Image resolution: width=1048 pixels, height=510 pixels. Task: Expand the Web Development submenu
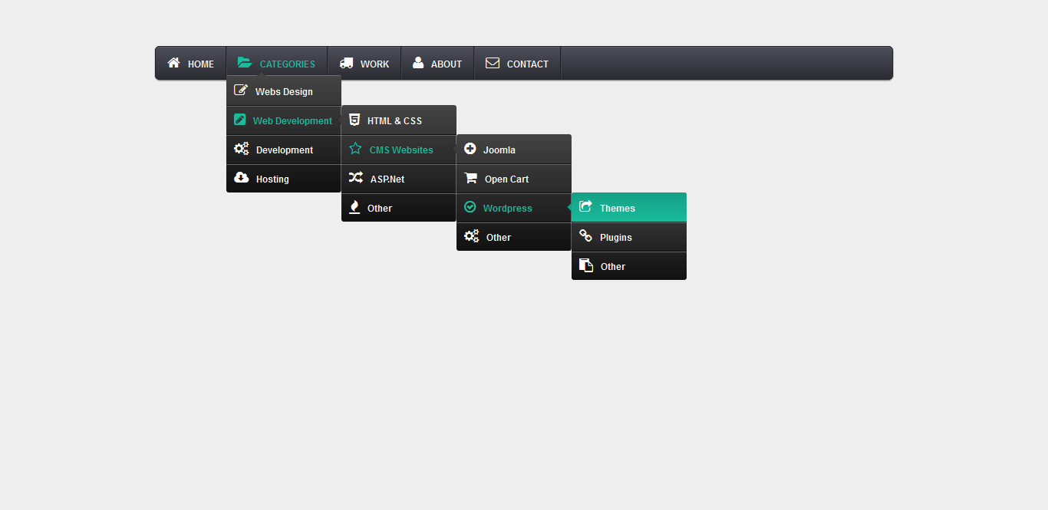[x=284, y=120]
